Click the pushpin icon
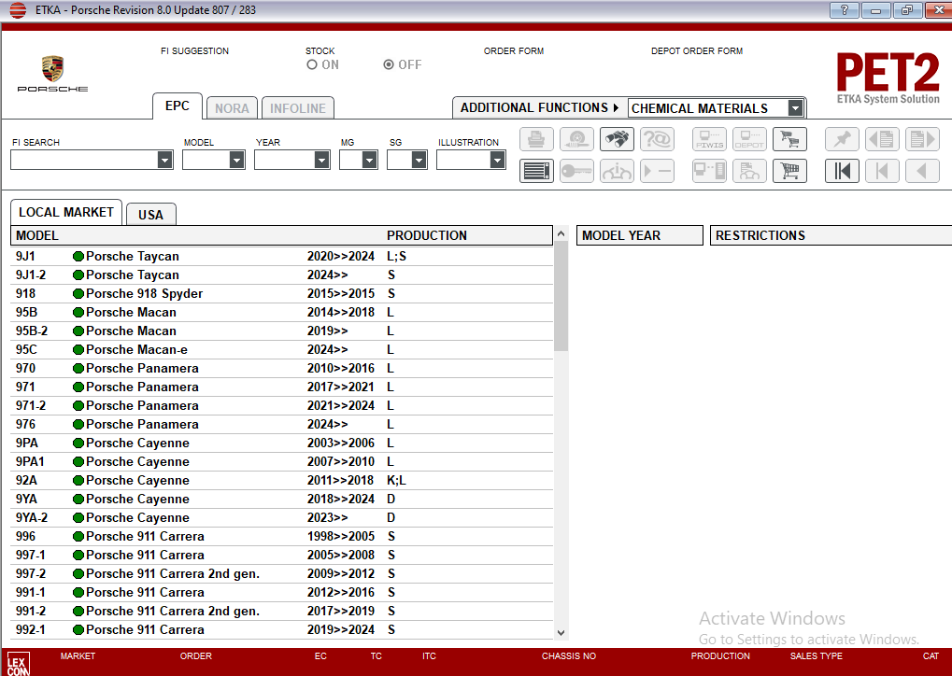 [x=842, y=139]
